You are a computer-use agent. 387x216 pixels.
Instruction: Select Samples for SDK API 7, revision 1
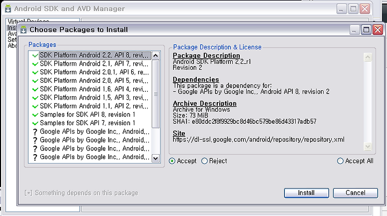pos(90,123)
